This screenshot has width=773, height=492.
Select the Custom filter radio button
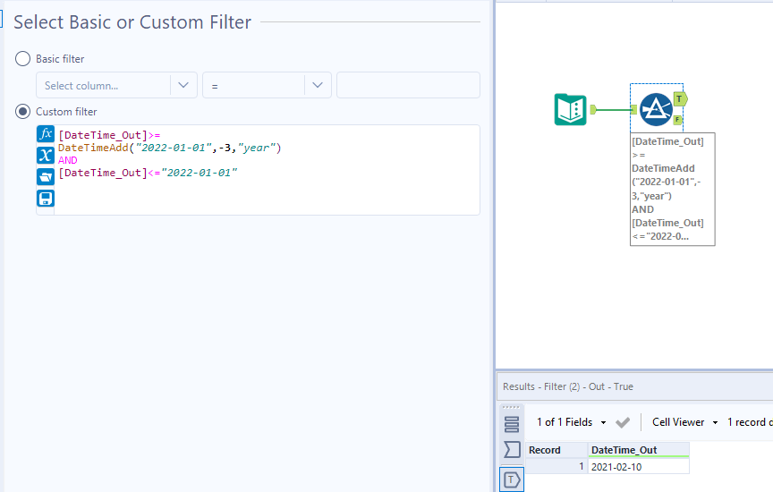click(x=22, y=112)
